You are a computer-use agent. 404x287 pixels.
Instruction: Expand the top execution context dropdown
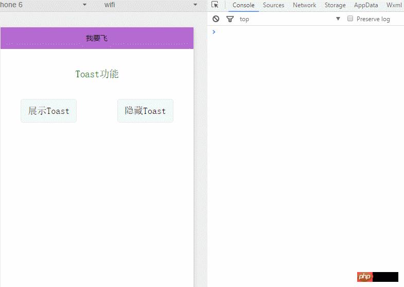[x=338, y=19]
